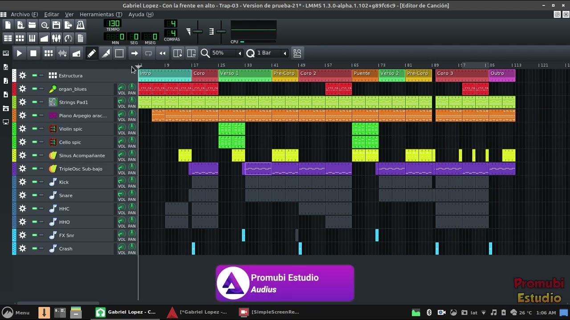Open the FX Snr instrument button
The height and width of the screenshot is (320, 570).
pos(81,236)
